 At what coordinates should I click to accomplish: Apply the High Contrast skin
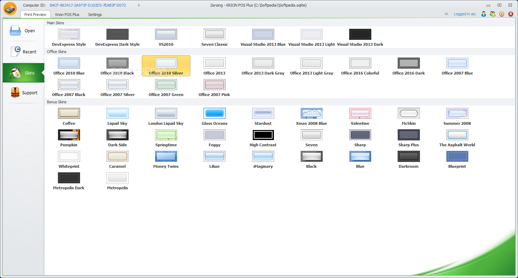click(x=263, y=138)
